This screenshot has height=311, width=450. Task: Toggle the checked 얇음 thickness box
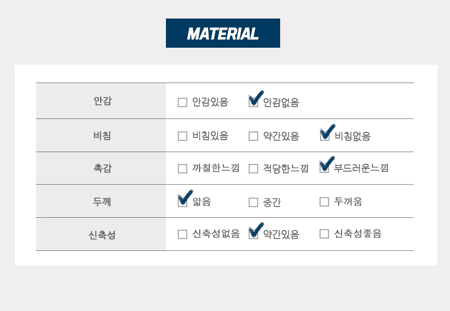click(182, 202)
